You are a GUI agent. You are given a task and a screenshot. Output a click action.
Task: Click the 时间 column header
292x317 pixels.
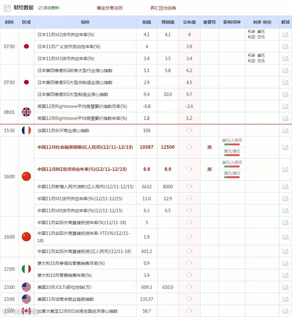[x=9, y=22]
